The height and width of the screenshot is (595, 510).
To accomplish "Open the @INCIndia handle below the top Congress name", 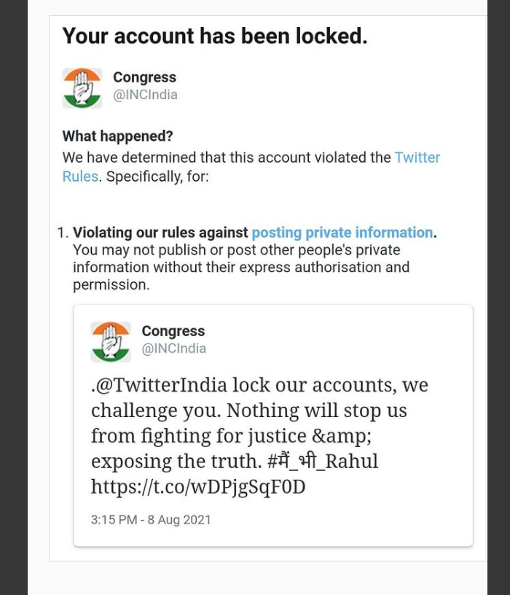I will 145,95.
